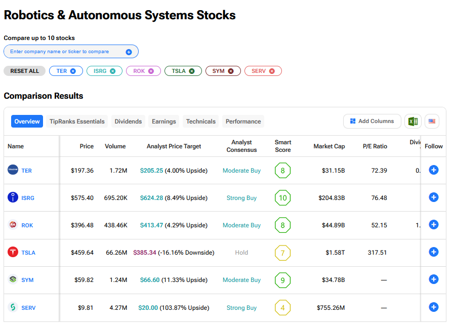Sort table by P/E Ratio column header
Image resolution: width=454 pixels, height=325 pixels.
[375, 146]
